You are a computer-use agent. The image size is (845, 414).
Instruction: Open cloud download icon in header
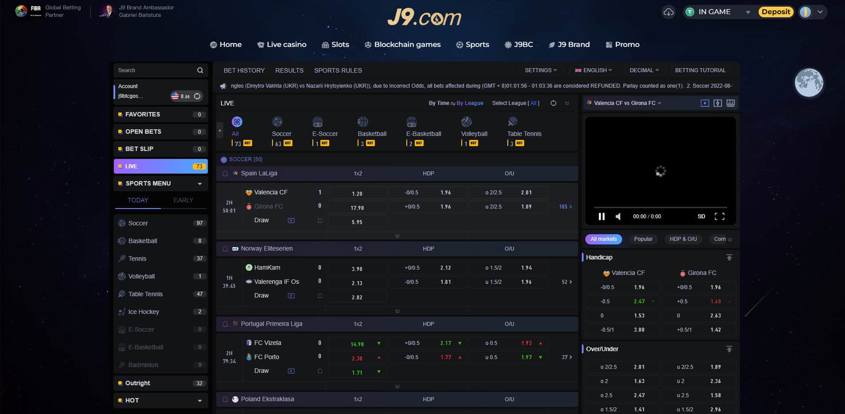[x=668, y=12]
